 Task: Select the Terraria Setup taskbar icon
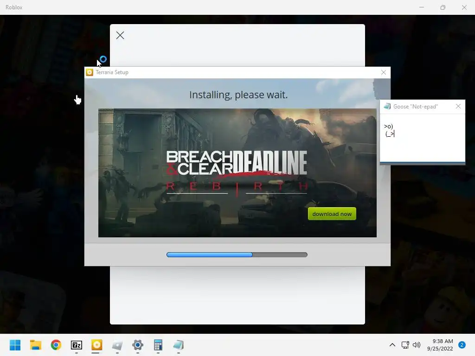96,345
